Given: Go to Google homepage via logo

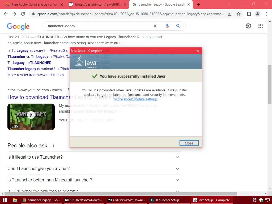Looking at the screenshot, I should pyautogui.click(x=18, y=26).
